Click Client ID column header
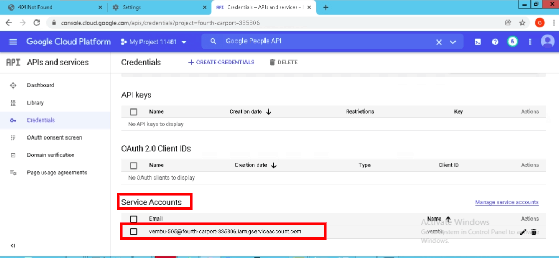The width and height of the screenshot is (559, 258). click(449, 165)
